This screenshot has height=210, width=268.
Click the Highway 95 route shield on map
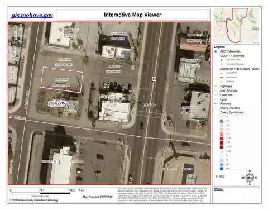coord(154,79)
